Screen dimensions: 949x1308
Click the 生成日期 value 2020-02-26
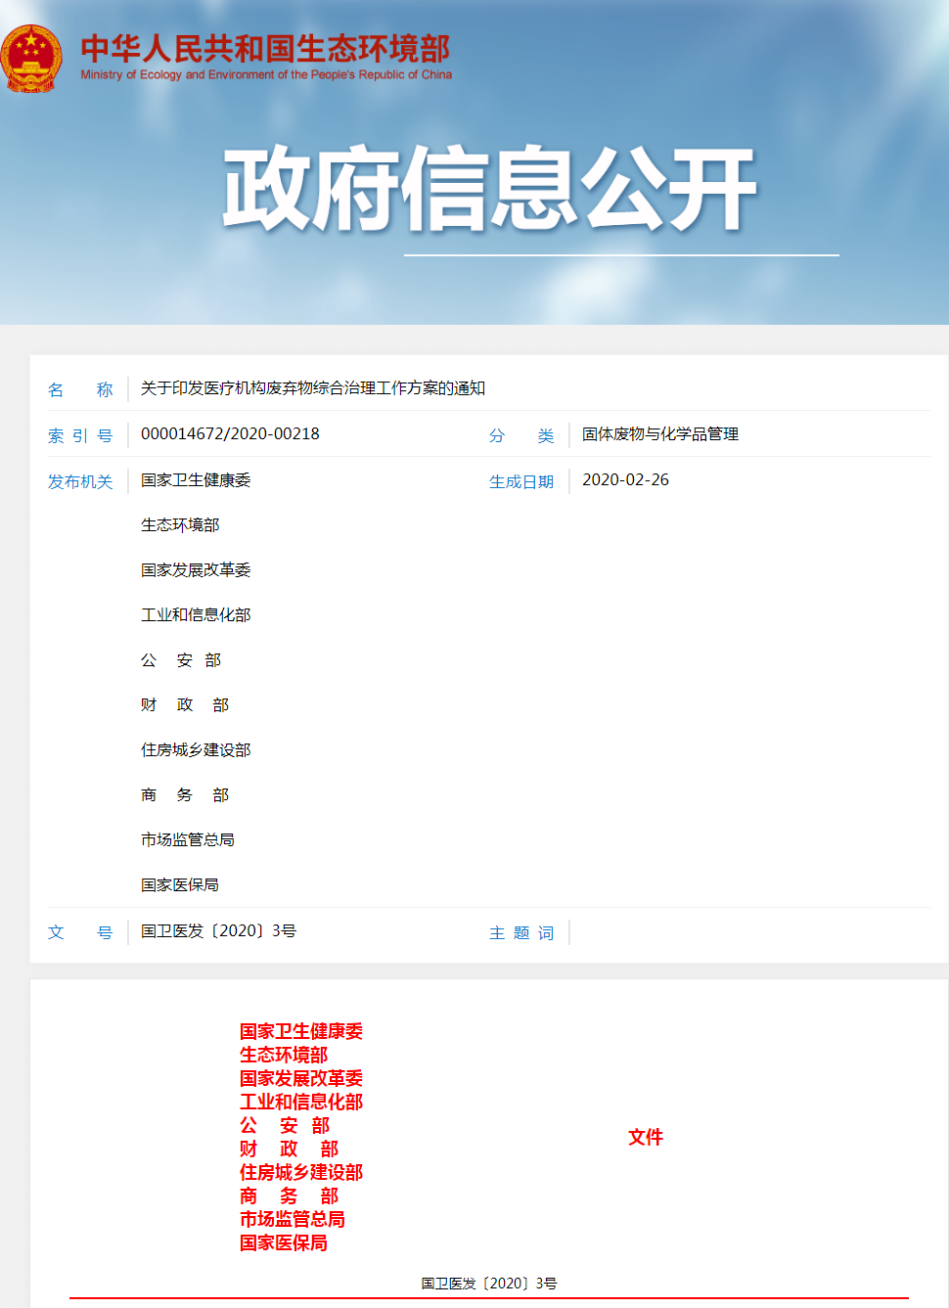pyautogui.click(x=625, y=480)
